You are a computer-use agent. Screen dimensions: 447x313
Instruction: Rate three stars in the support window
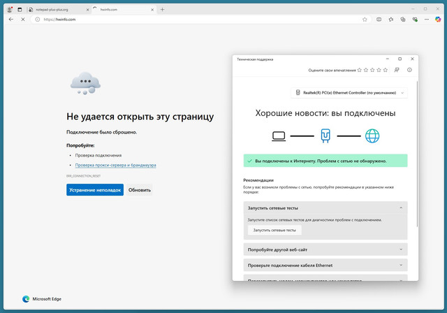tap(372, 70)
